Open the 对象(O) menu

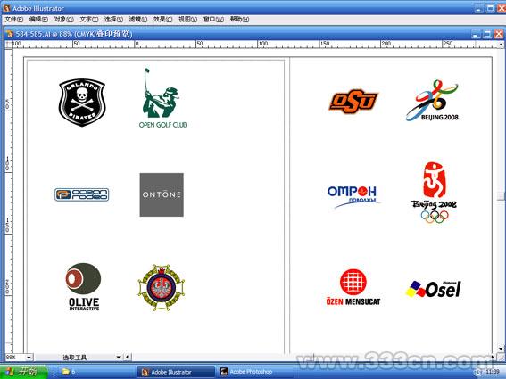(63, 20)
